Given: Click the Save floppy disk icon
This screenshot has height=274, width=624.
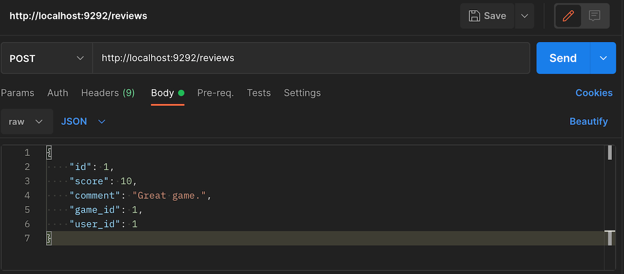Looking at the screenshot, I should tap(474, 16).
